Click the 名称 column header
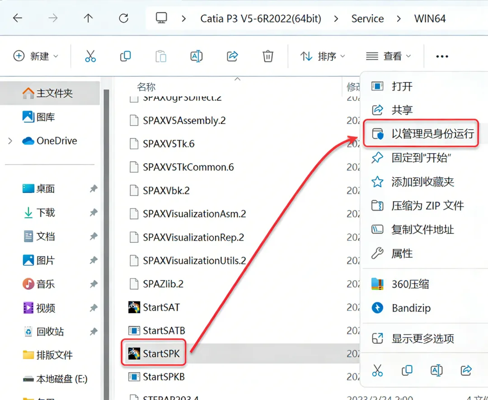Image resolution: width=488 pixels, height=400 pixels. pyautogui.click(x=146, y=87)
